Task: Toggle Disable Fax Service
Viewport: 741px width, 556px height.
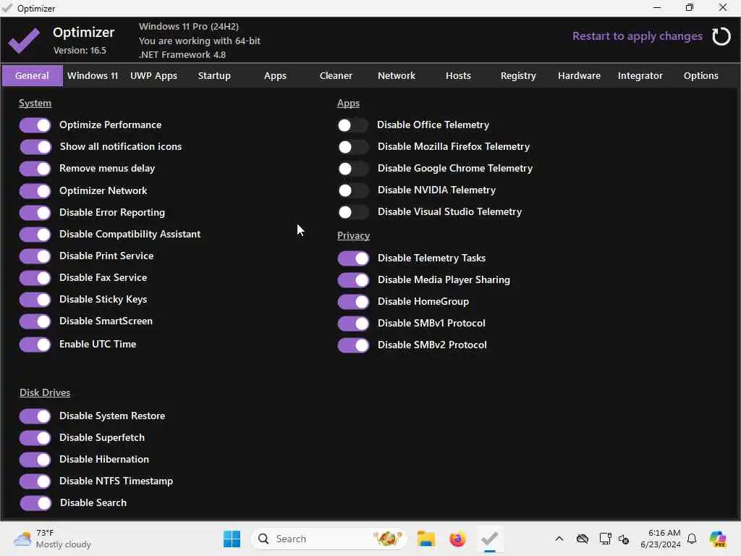Action: [x=35, y=278]
